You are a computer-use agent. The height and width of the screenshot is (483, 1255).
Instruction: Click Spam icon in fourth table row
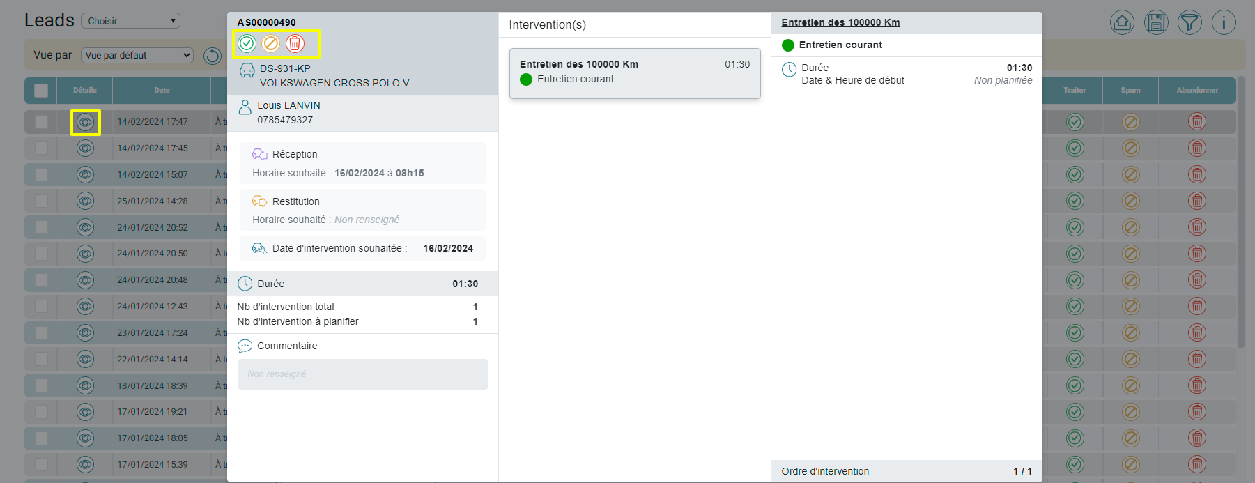[x=1131, y=201]
